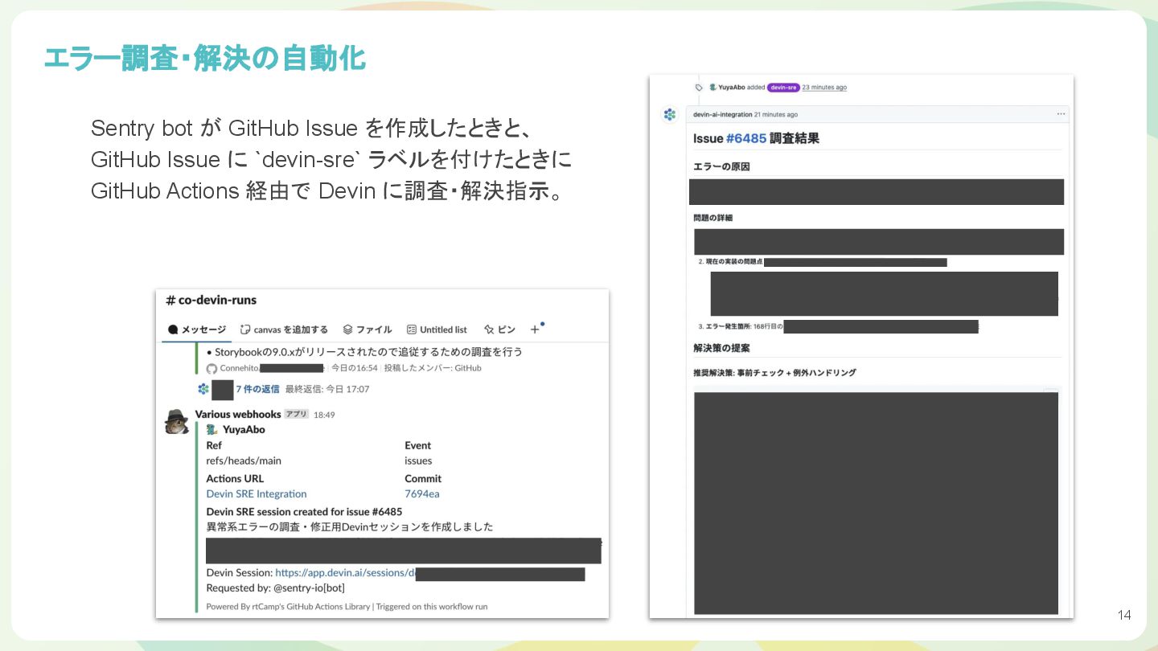Viewport: 1158px width, 651px height.
Task: Click the 問題の詳細 heading
Action: coord(712,217)
